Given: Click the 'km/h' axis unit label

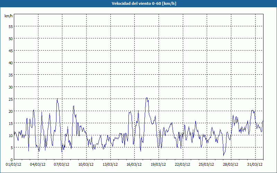Looking at the screenshot, I should tap(9, 16).
